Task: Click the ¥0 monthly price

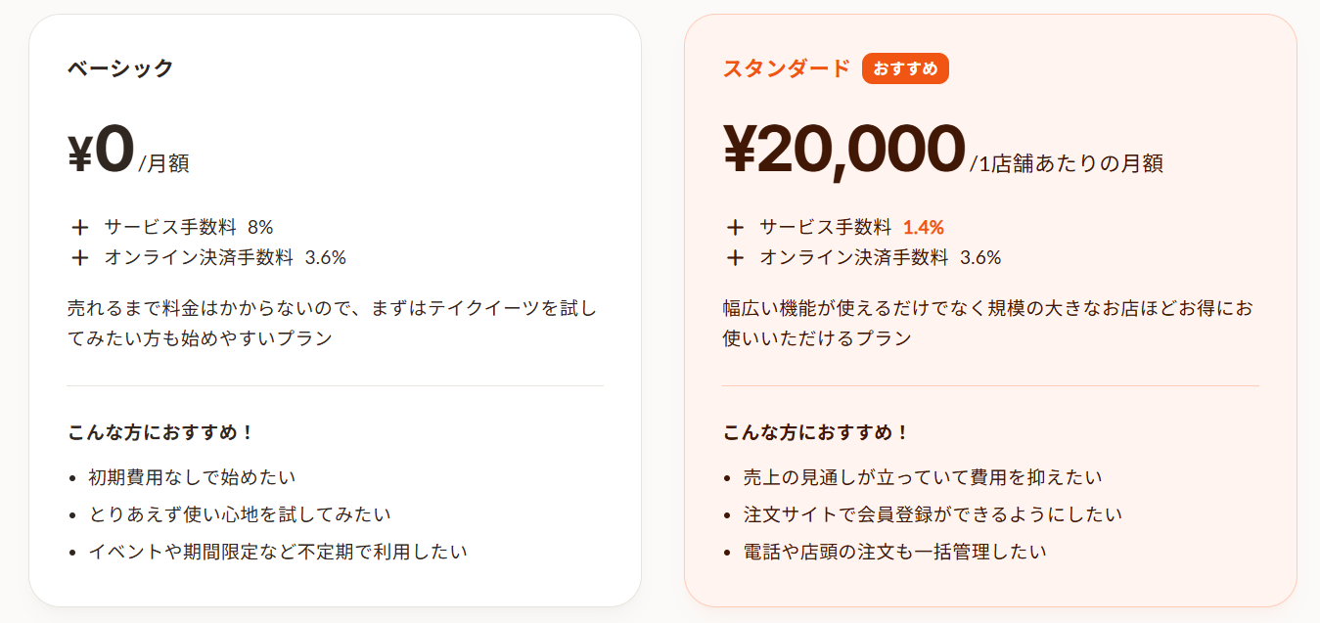Action: (101, 150)
